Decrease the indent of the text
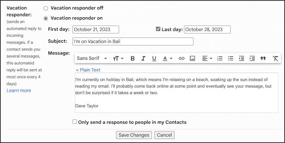The image size is (285, 143). tap(241, 59)
